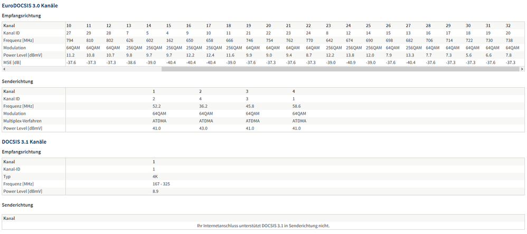
Task: Click the empty scrollbar track left of the thumb
Action: click(83, 69)
